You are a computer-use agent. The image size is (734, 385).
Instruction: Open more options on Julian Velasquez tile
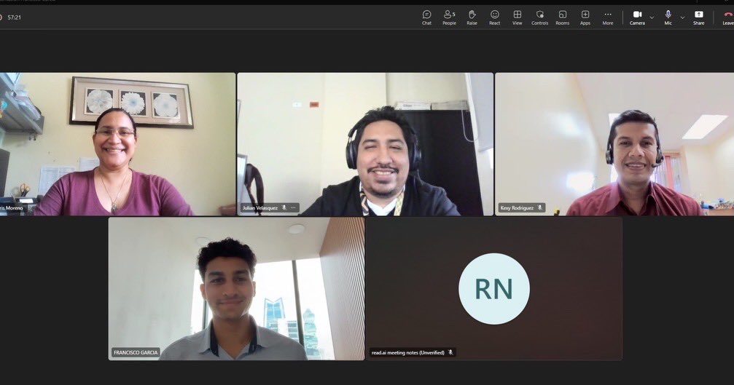click(293, 208)
